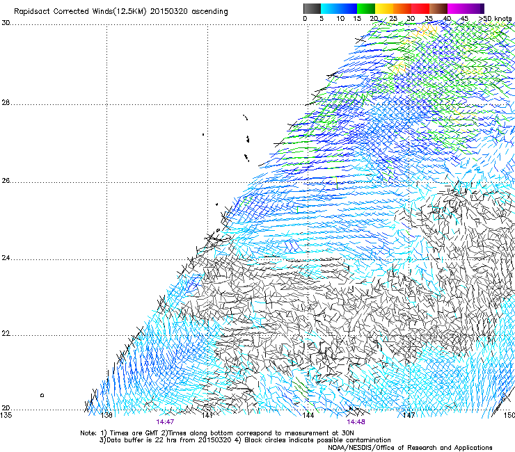Click the legend label '10'
This screenshot has width=515, height=452.
[x=340, y=19]
